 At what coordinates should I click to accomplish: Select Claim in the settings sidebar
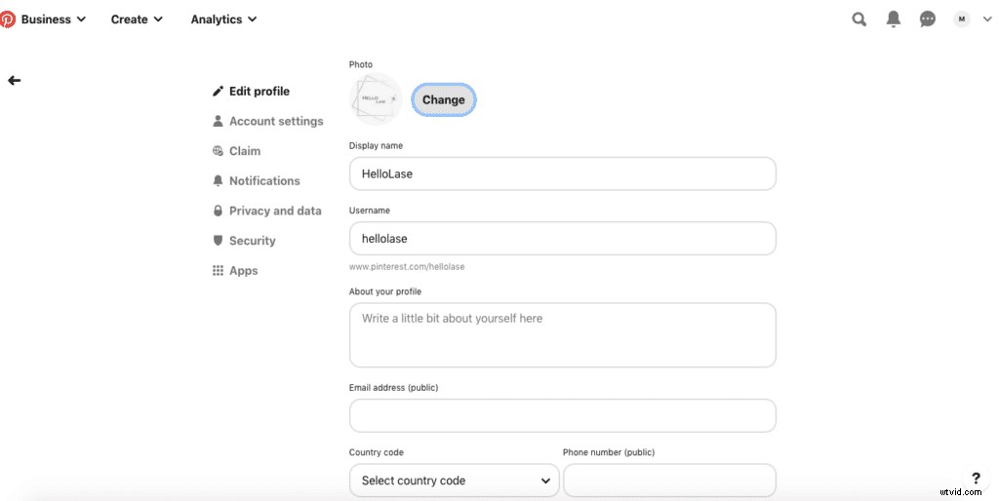[244, 151]
